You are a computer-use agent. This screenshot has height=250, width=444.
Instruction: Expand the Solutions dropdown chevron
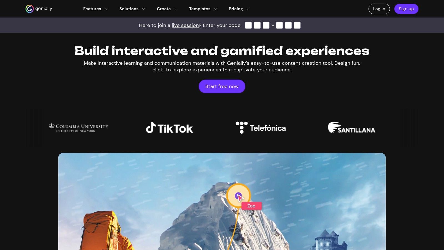[143, 9]
